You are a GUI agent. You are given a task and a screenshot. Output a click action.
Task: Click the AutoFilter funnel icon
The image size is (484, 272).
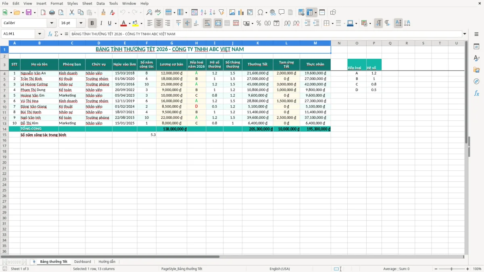221,12
